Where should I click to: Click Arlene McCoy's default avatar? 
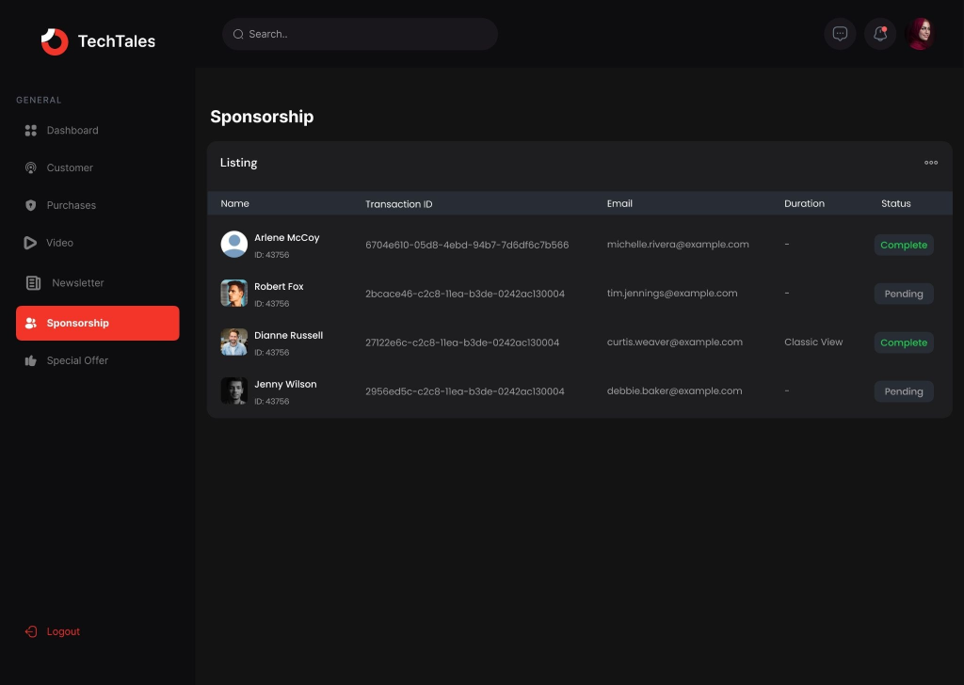(234, 245)
